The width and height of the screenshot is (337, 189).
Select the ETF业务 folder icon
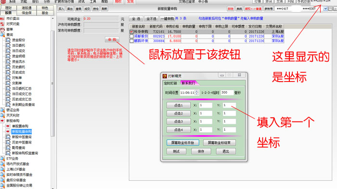[2, 159]
